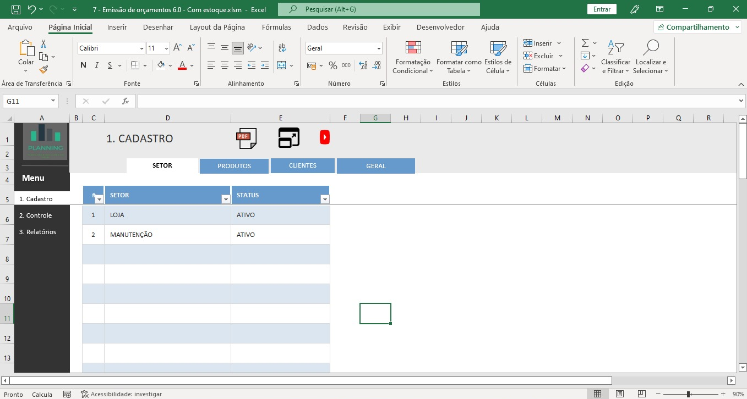Switch to Page Break Preview in status bar
The height and width of the screenshot is (399, 747).
point(642,394)
